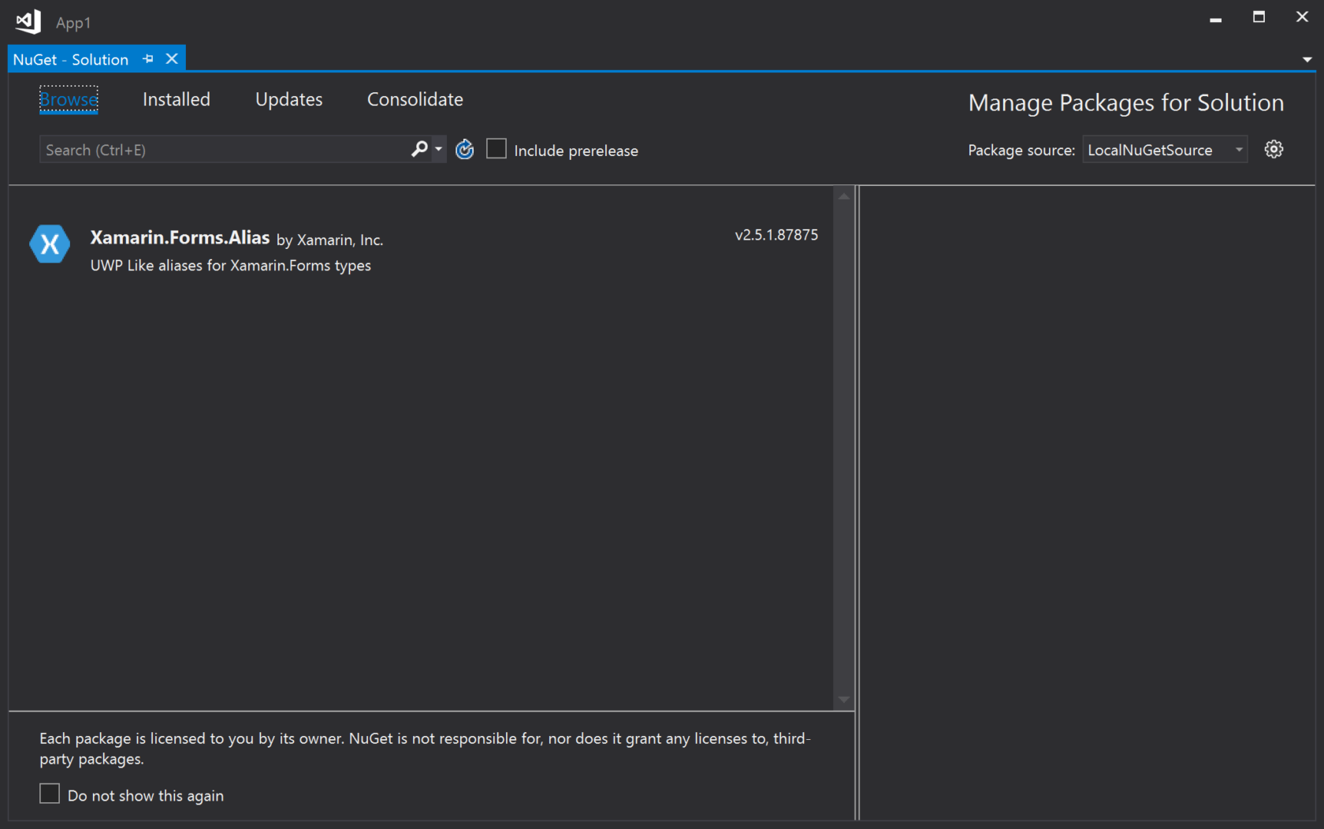Click the scrollbar down arrow
The height and width of the screenshot is (829, 1324).
pos(844,700)
